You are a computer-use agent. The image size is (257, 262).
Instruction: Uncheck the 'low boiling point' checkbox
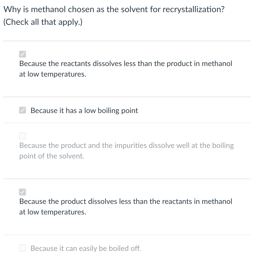coord(22,110)
